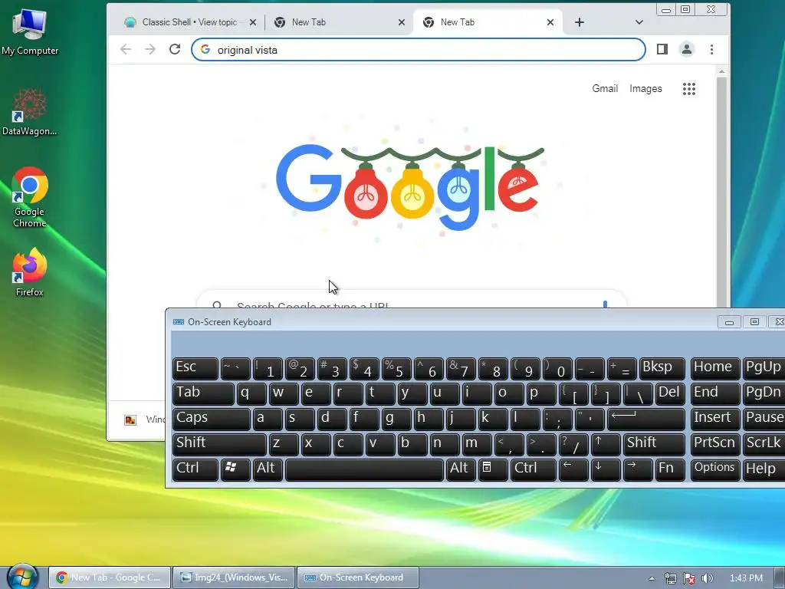The width and height of the screenshot is (785, 589).
Task: Select the rightmost New Tab
Action: (x=487, y=22)
